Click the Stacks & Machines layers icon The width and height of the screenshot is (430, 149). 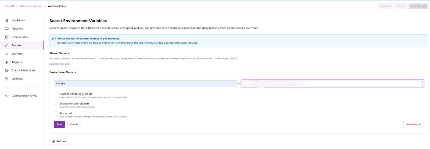click(x=7, y=70)
